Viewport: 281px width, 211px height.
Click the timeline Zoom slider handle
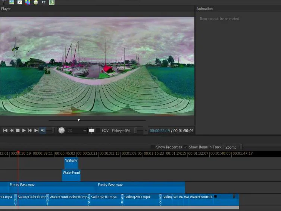pos(241,147)
